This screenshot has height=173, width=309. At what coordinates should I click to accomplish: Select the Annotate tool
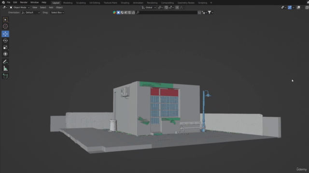tap(5, 62)
